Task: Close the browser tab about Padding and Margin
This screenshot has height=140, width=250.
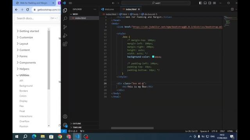Action: pos(53,3)
